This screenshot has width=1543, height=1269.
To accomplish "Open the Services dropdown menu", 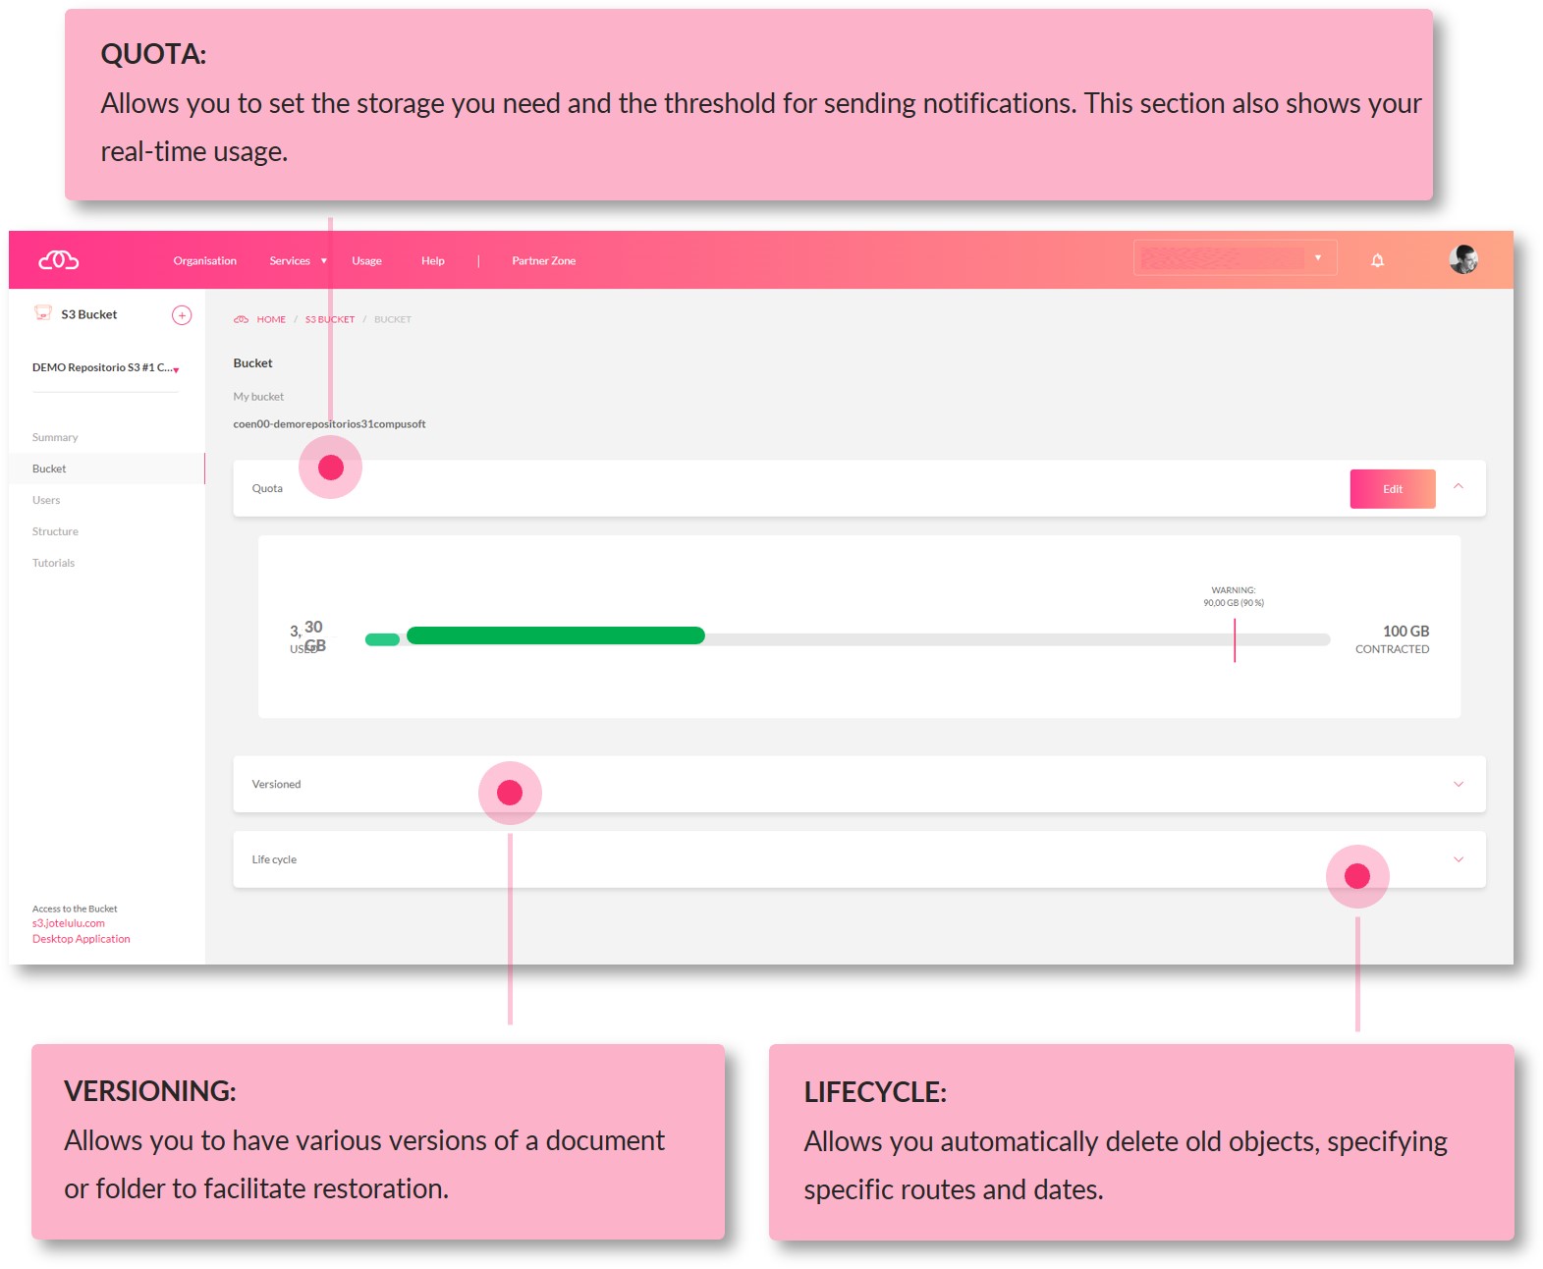I will click(298, 261).
